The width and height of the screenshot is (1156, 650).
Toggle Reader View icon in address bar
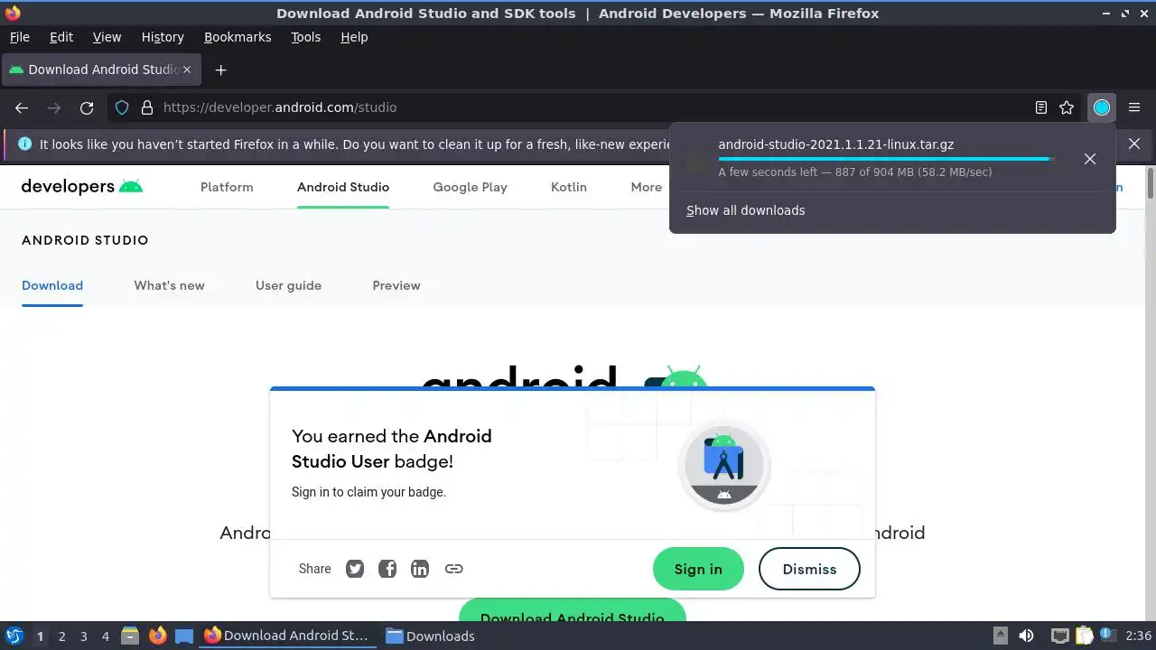[x=1041, y=107]
